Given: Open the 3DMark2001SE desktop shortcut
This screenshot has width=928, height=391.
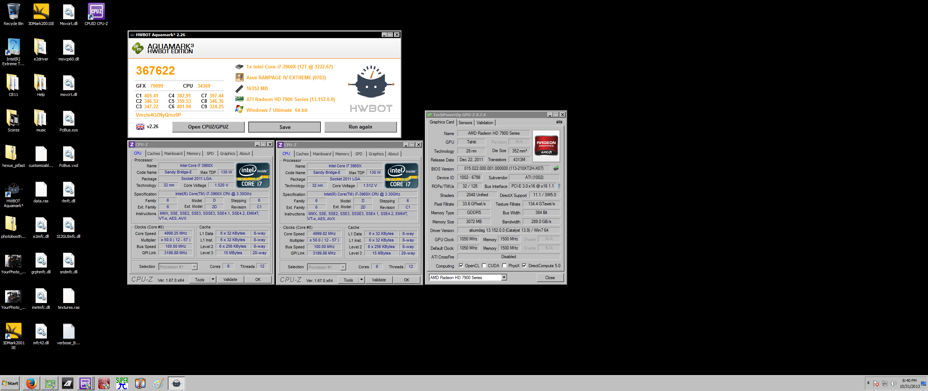Looking at the screenshot, I should point(41,14).
